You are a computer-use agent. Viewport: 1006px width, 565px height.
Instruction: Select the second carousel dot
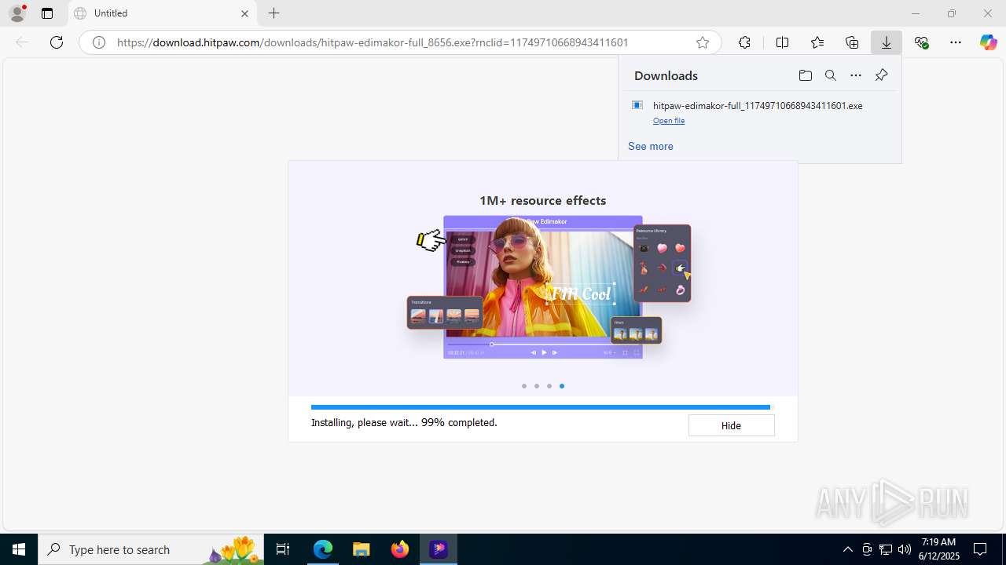(x=537, y=386)
